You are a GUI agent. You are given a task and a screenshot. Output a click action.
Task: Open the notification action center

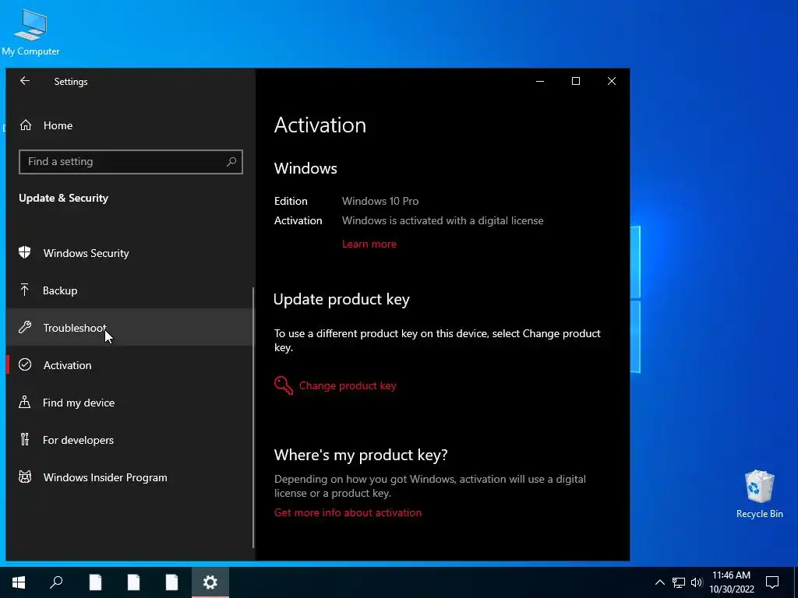click(772, 582)
